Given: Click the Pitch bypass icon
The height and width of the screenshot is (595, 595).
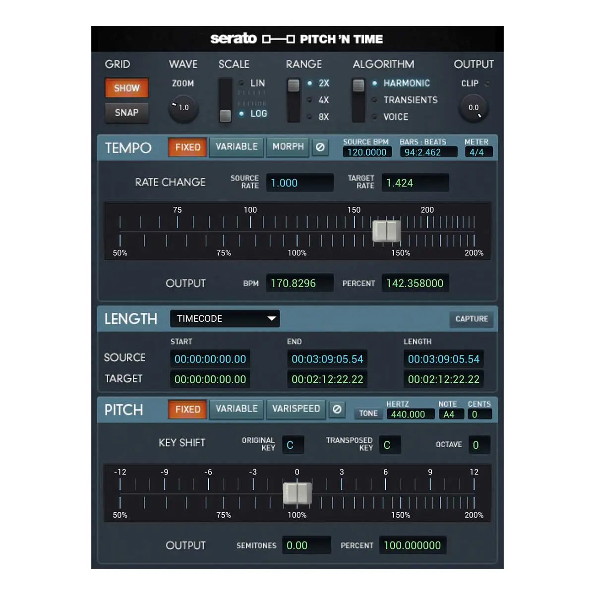Looking at the screenshot, I should pyautogui.click(x=337, y=409).
